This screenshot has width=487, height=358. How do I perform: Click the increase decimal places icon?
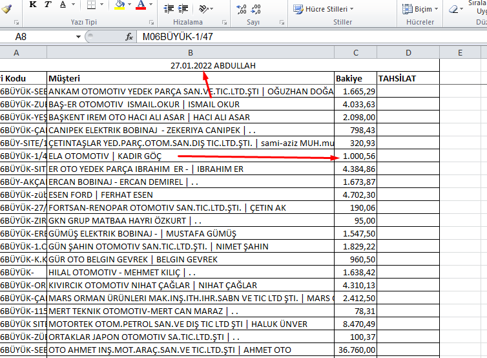[242, 9]
